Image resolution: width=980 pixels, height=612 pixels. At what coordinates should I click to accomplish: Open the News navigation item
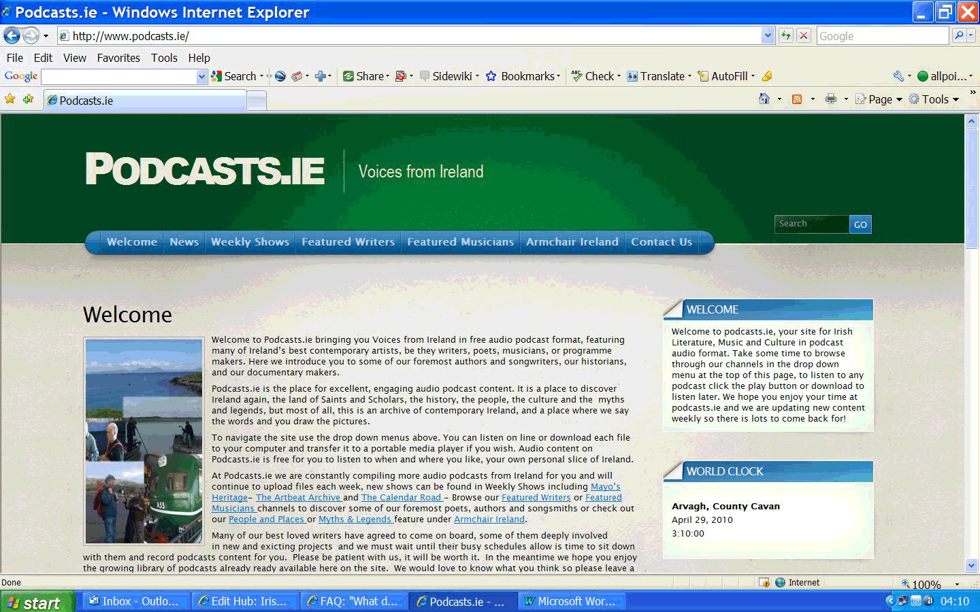tap(184, 242)
